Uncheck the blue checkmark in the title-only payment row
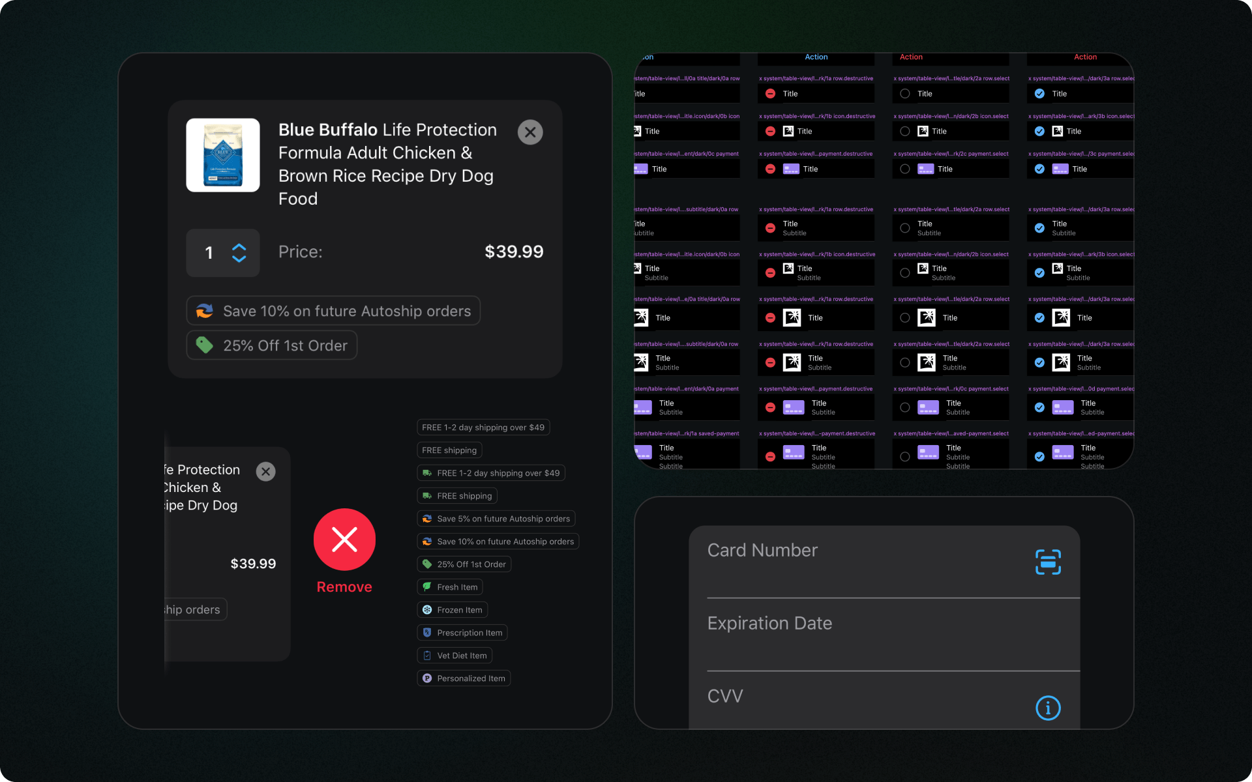 1039,169
